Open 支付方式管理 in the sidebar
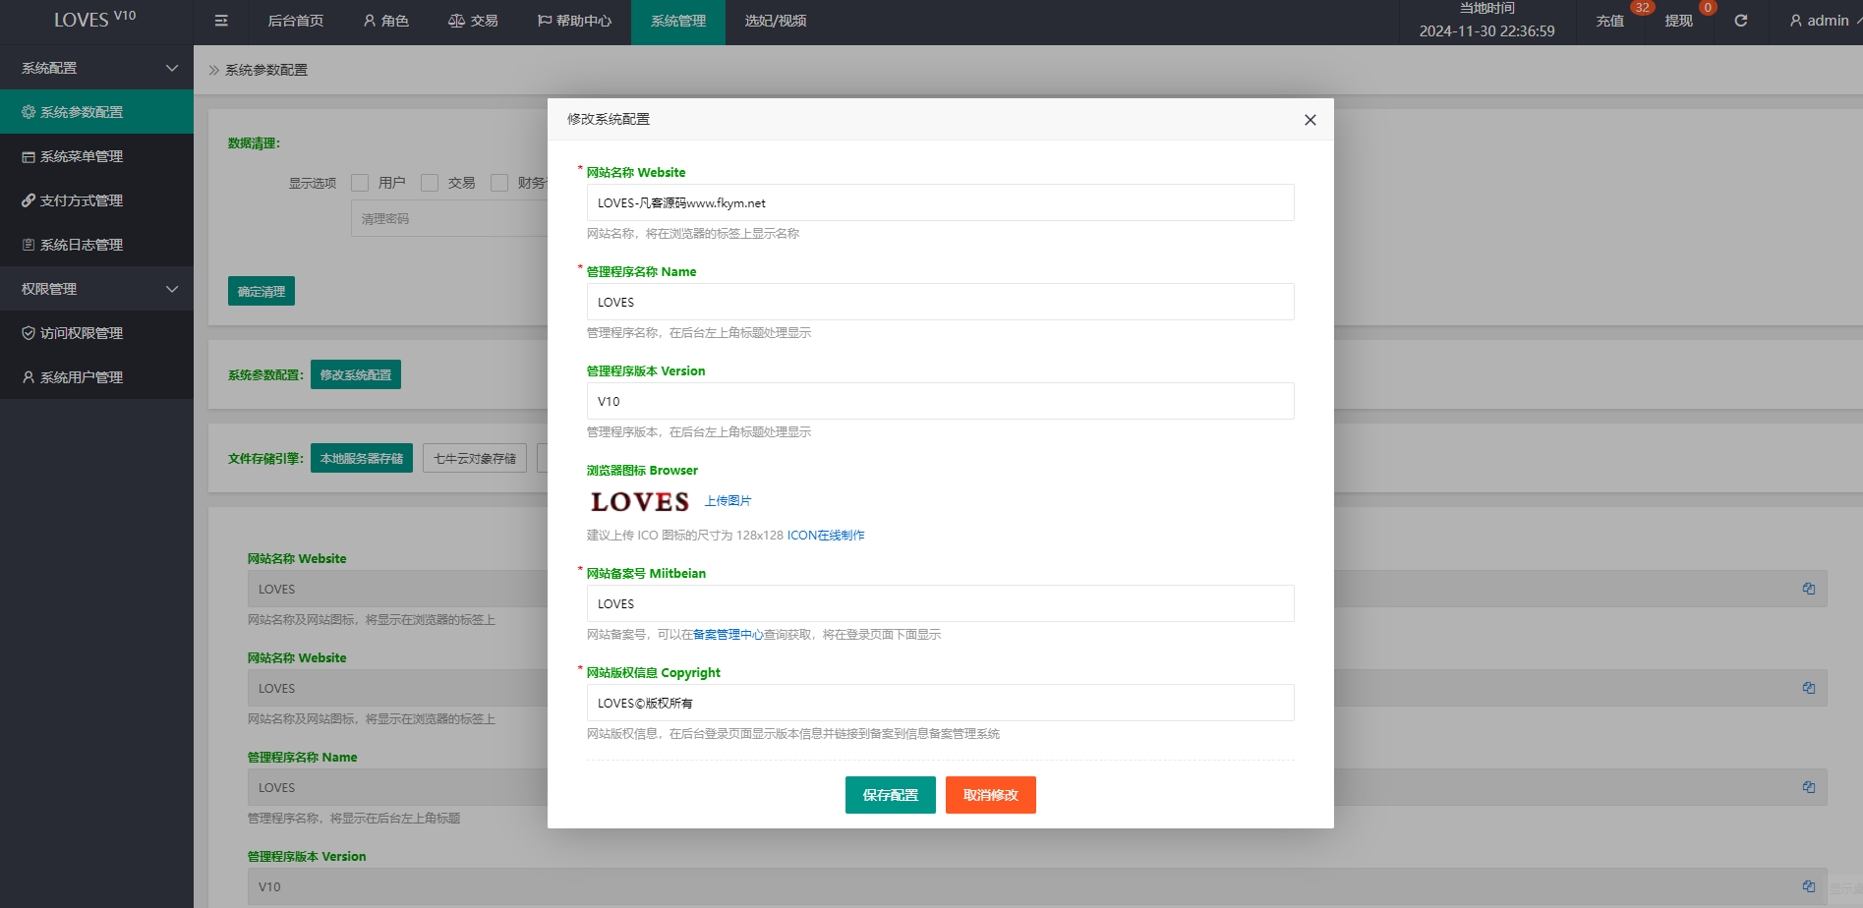This screenshot has width=1863, height=908. (x=82, y=200)
